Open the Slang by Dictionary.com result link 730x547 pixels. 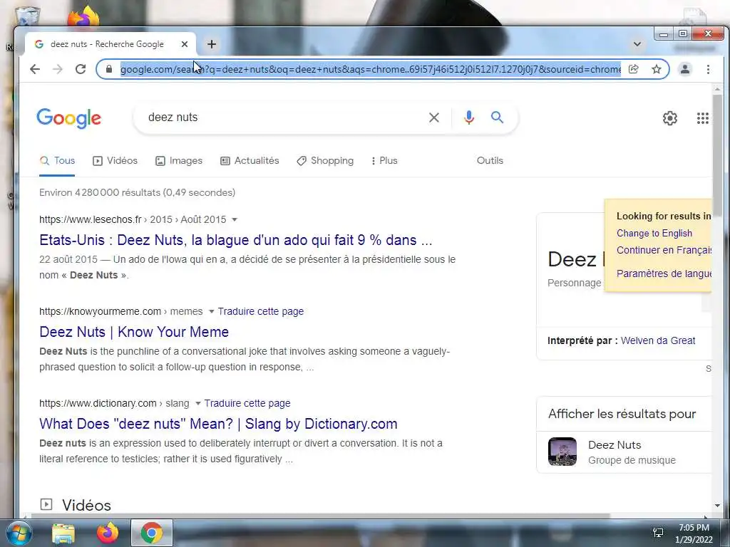pyautogui.click(x=218, y=424)
